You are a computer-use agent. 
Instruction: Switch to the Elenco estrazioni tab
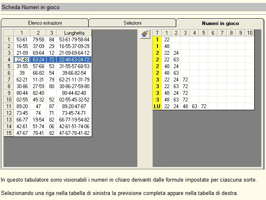coord(44,23)
